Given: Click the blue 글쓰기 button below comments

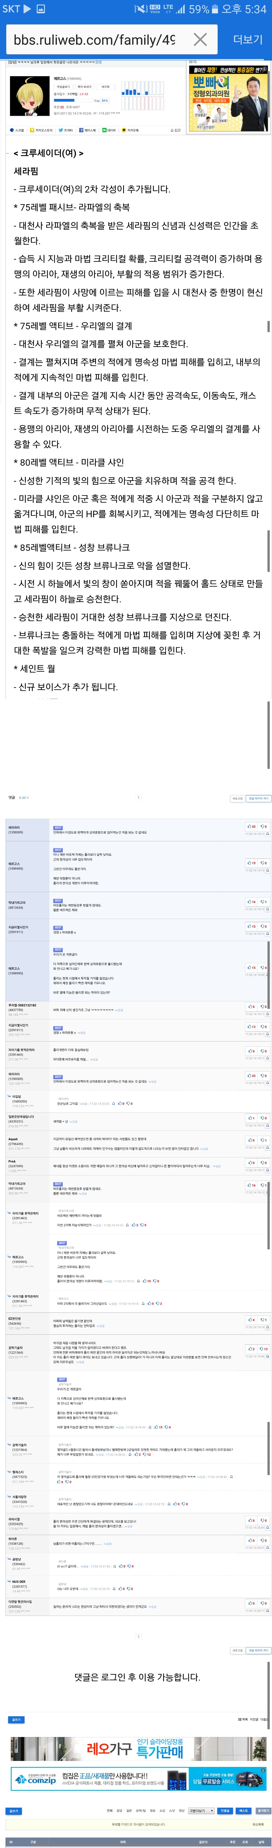Looking at the screenshot, I should [x=16, y=1720].
